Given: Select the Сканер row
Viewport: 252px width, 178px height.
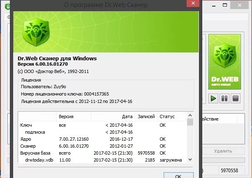Looking at the screenshot, I should (102, 146).
